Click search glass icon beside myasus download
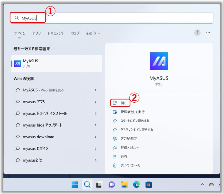 (17, 137)
